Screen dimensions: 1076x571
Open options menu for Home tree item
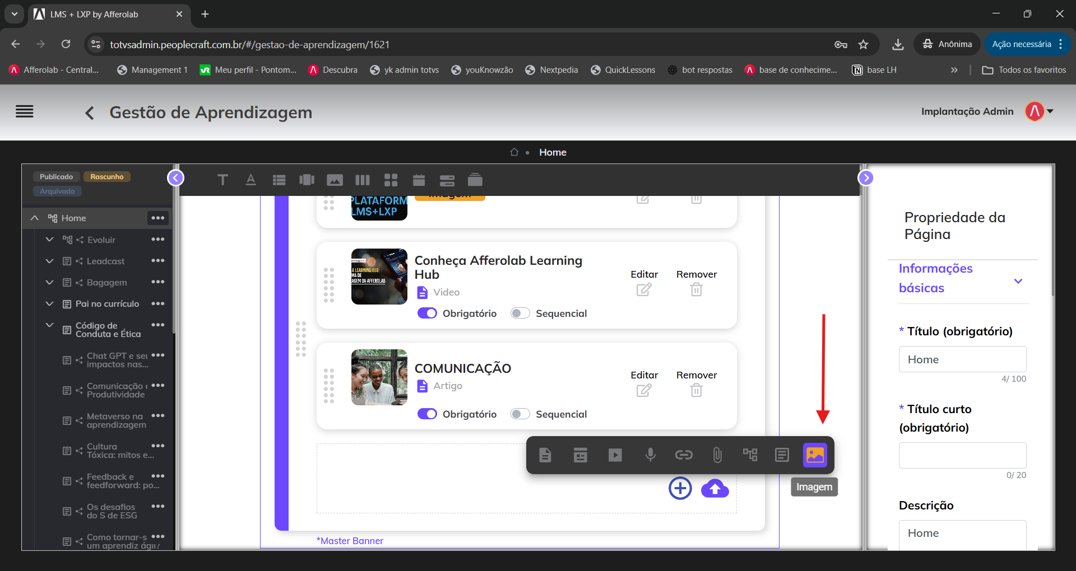[x=158, y=218]
